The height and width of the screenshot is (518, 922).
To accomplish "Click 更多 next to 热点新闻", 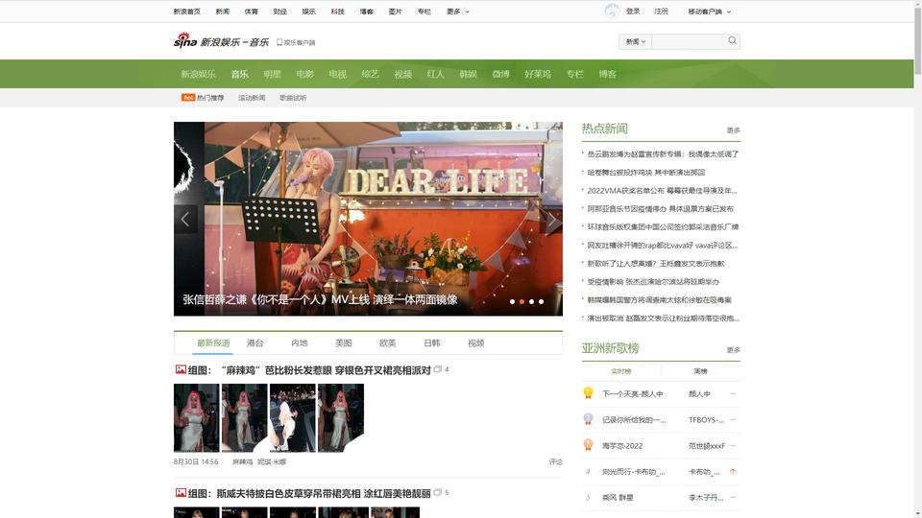I will (733, 130).
